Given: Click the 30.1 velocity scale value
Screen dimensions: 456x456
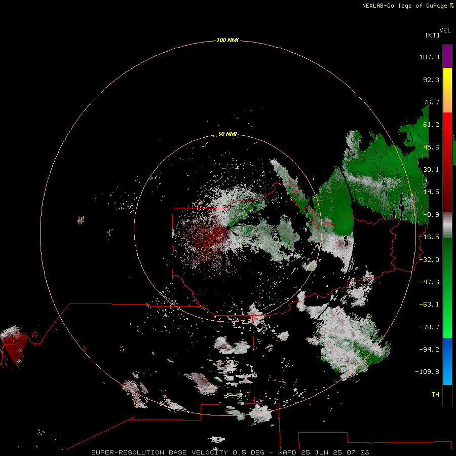Looking at the screenshot, I should pos(431,170).
